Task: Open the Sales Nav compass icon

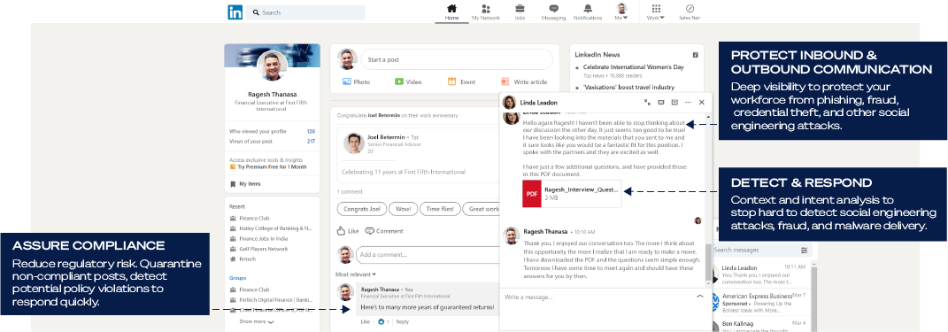Action: click(x=690, y=9)
